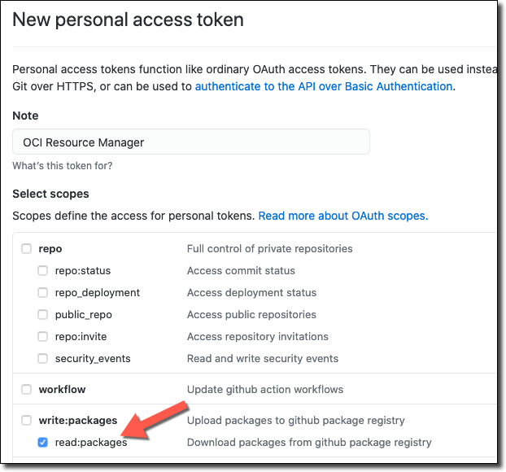Click the 'New personal access token' heading
Screen dimensions: 506x472
[128, 19]
